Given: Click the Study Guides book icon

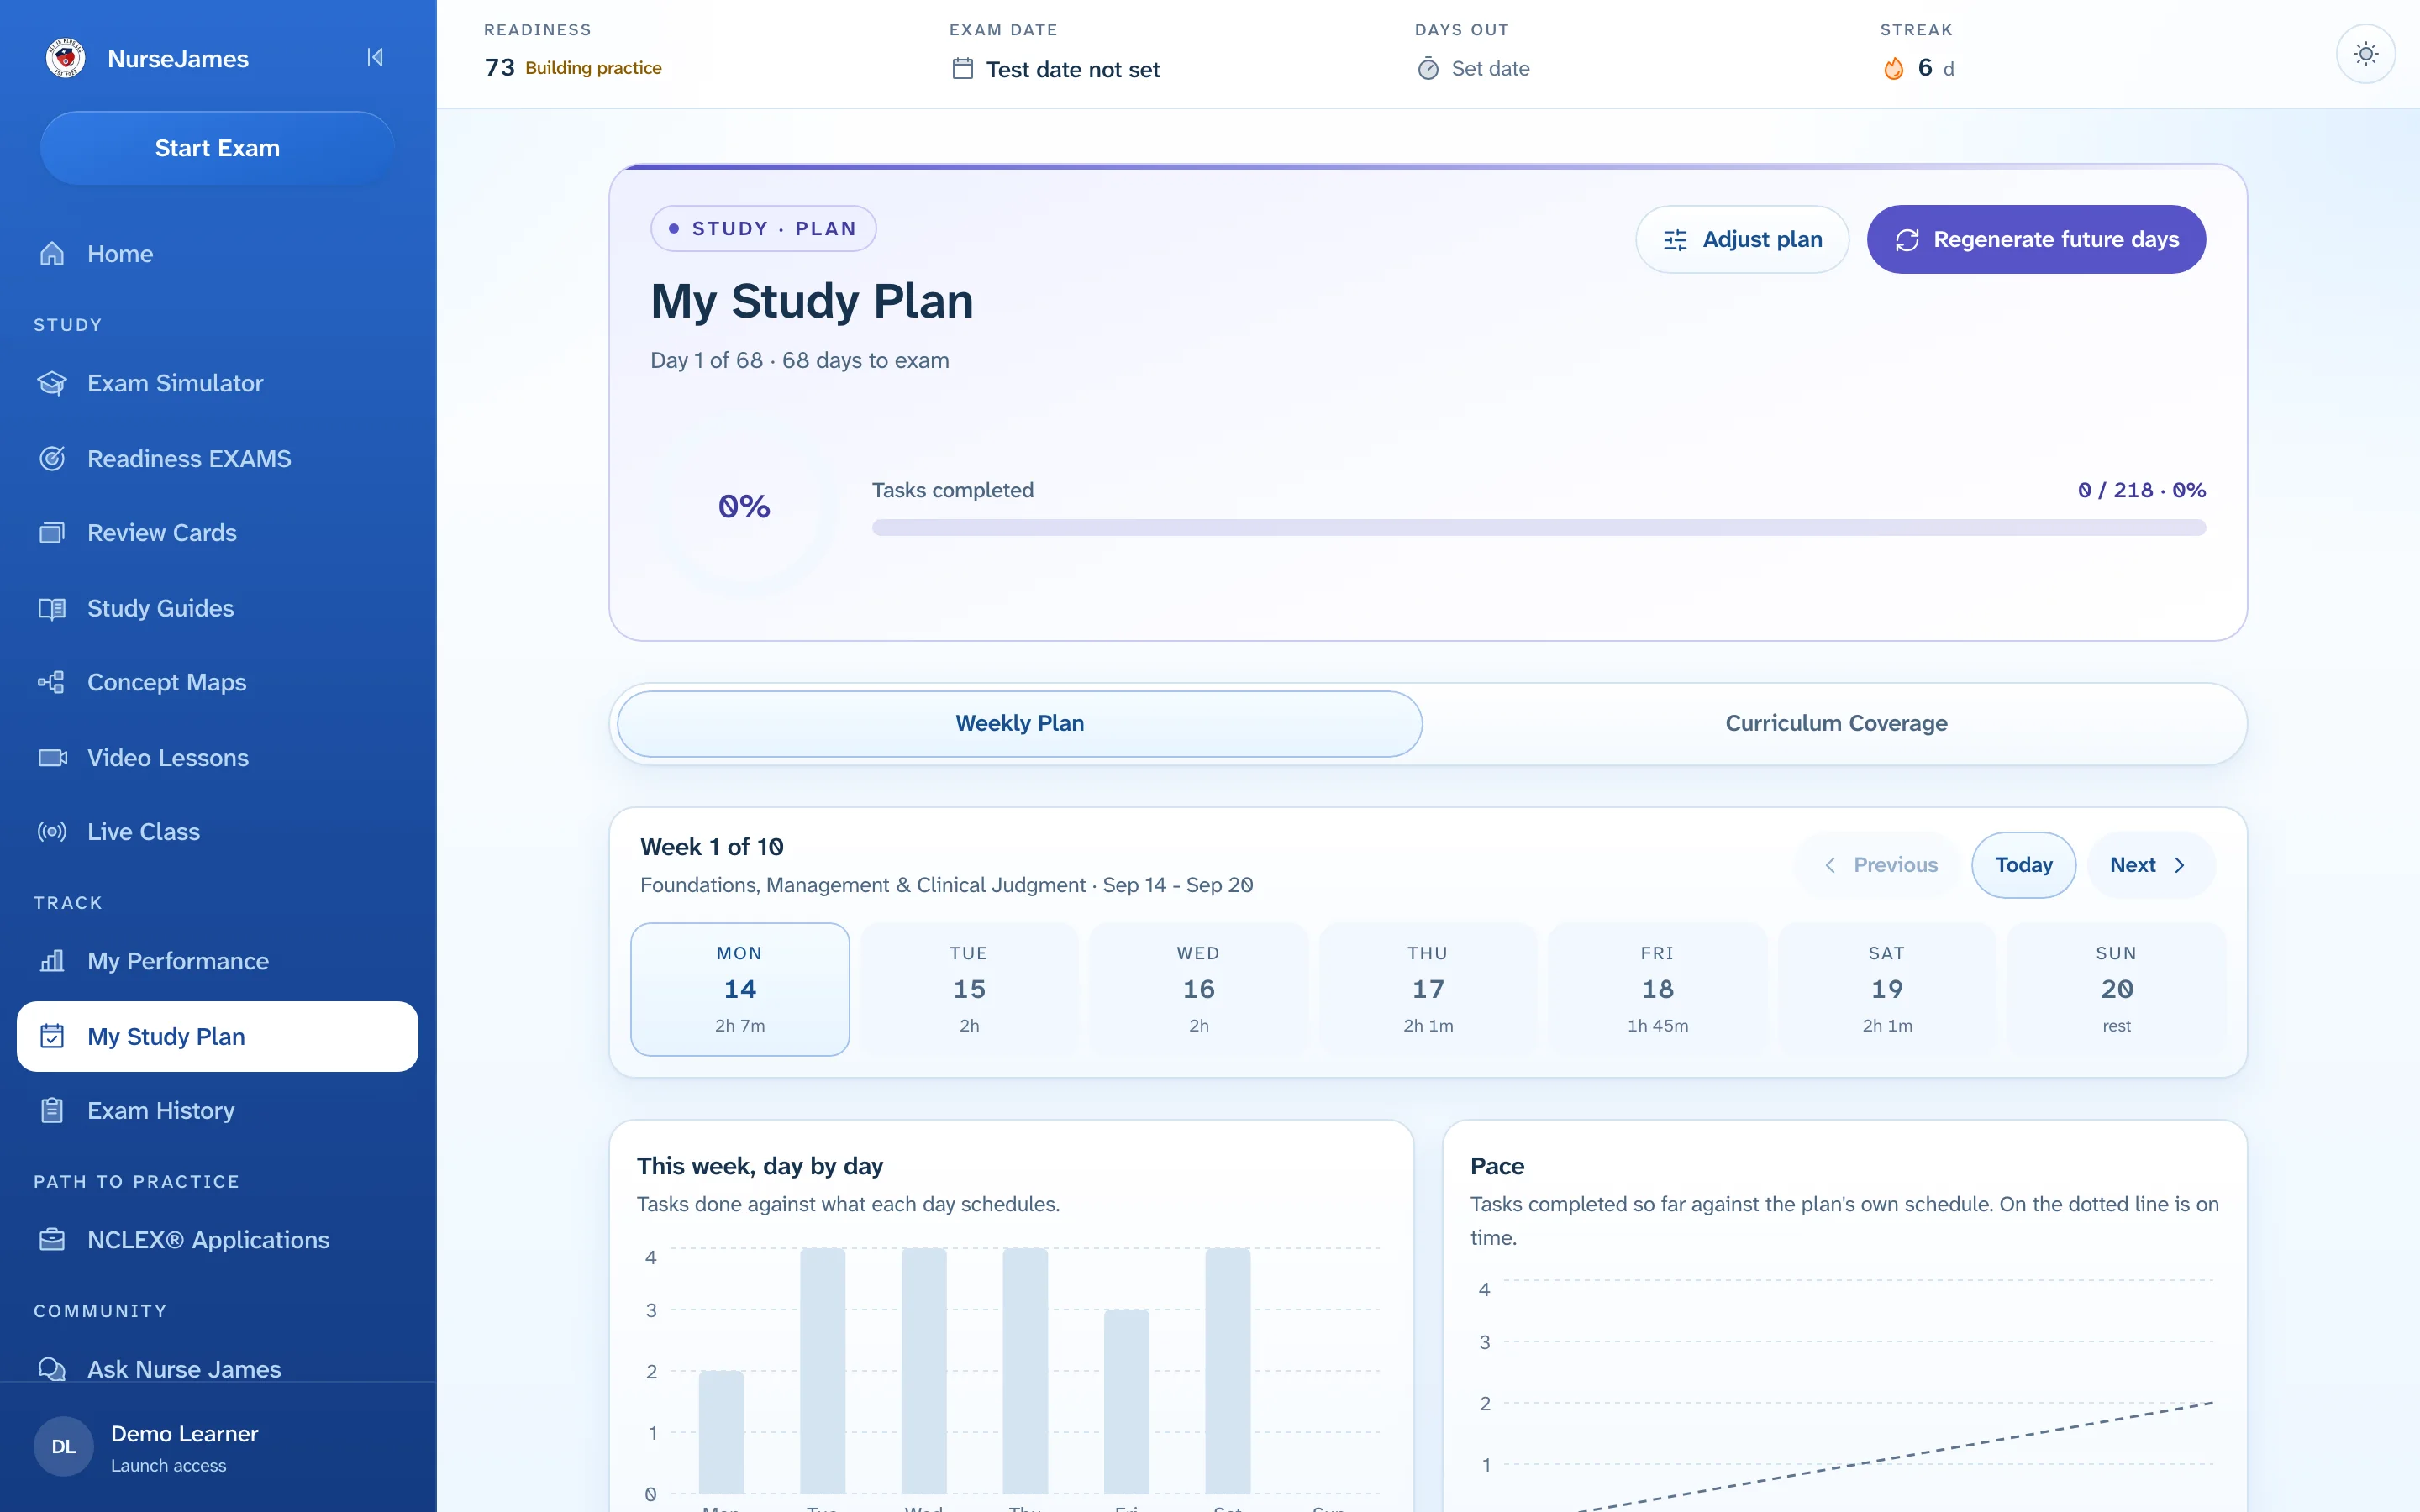Looking at the screenshot, I should point(52,608).
